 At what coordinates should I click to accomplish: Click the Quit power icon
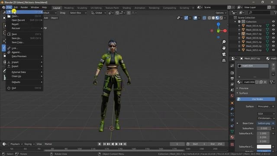9,88
